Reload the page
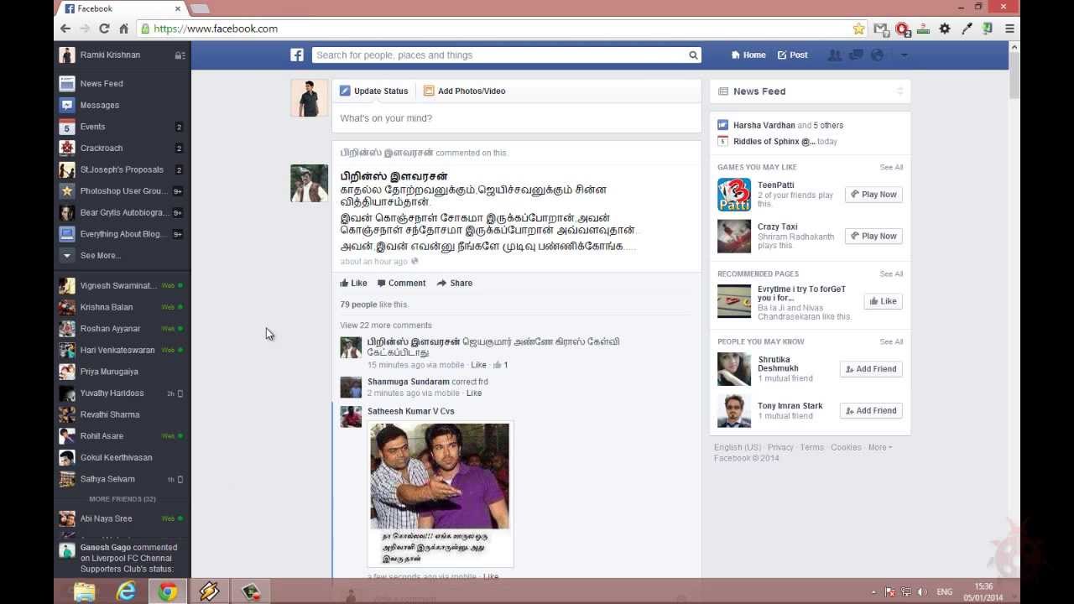This screenshot has height=604, width=1074. [104, 29]
